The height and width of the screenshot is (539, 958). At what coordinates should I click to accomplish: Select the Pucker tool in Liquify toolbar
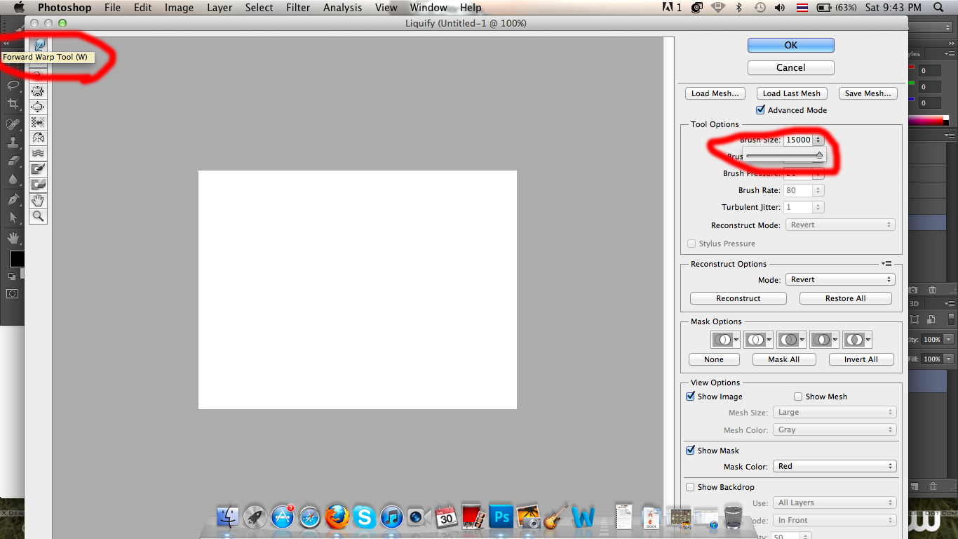39,91
